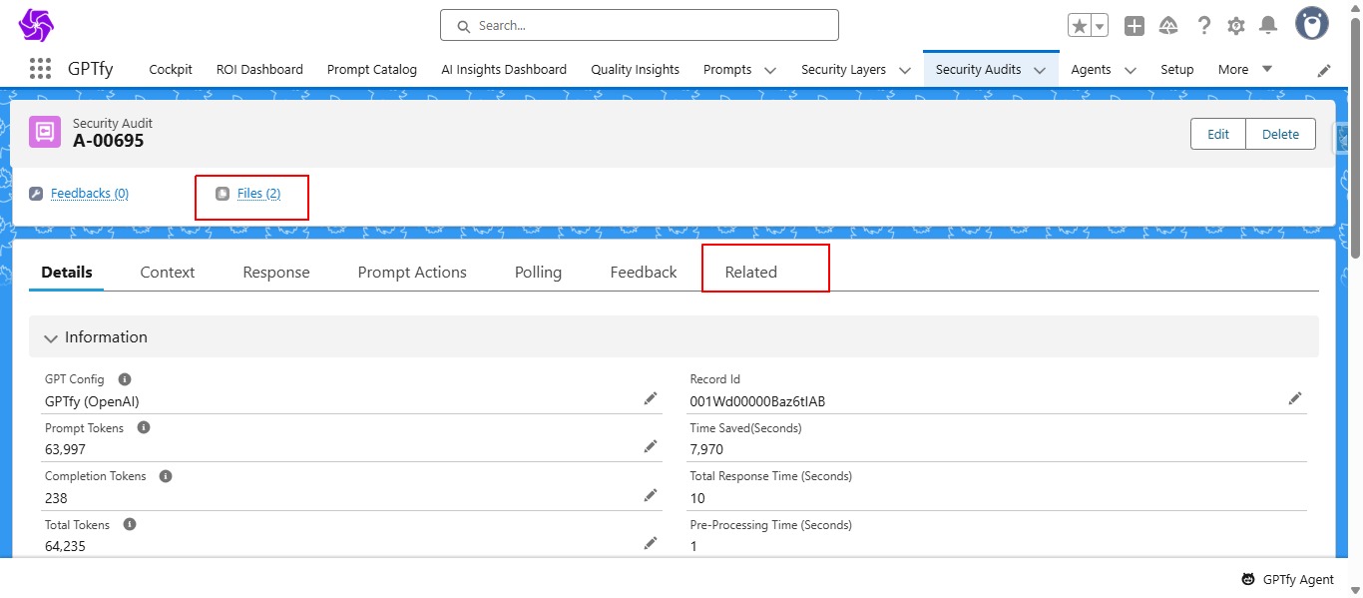Select the Prompt Actions tab
This screenshot has height=598, width=1363.
(x=412, y=272)
